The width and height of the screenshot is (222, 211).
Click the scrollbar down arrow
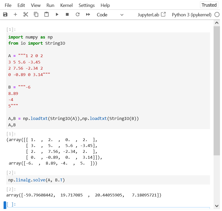point(217,206)
